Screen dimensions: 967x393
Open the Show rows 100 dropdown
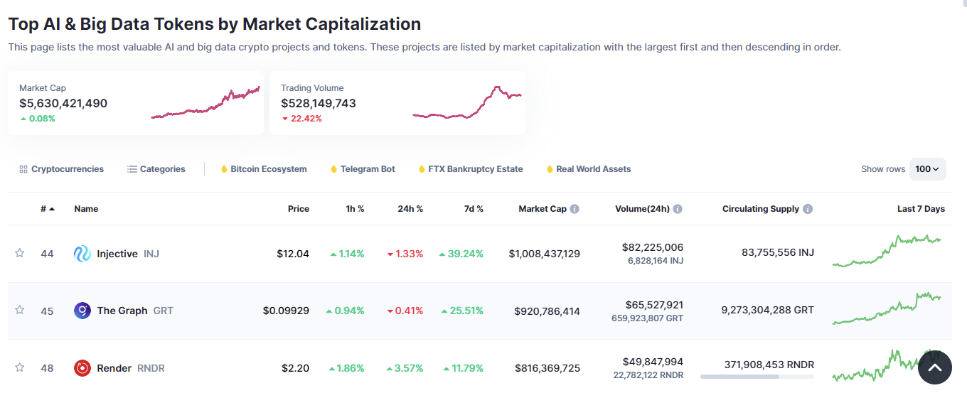point(927,169)
